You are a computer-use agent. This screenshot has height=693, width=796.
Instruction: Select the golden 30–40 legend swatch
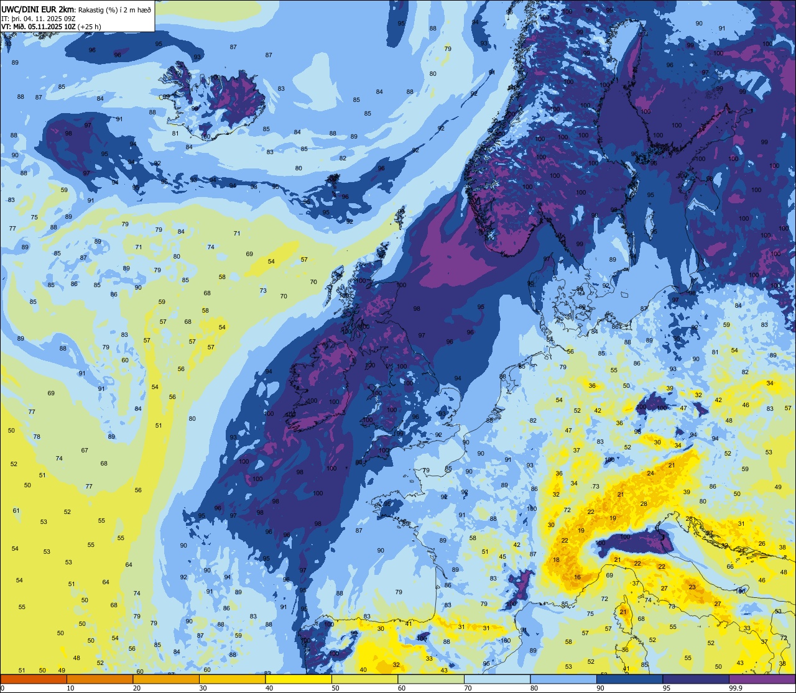click(232, 679)
